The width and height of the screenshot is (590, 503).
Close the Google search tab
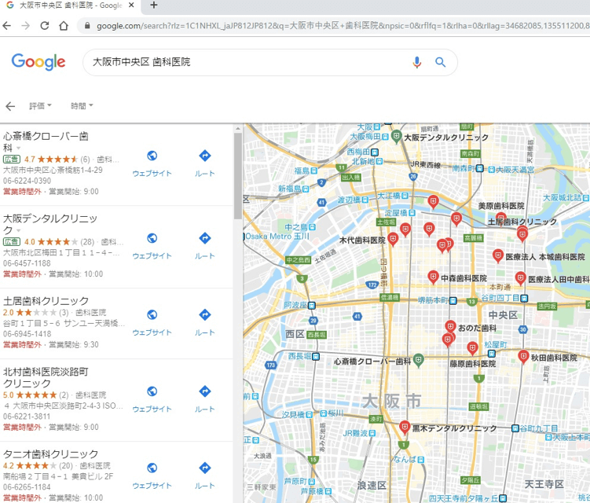(131, 6)
